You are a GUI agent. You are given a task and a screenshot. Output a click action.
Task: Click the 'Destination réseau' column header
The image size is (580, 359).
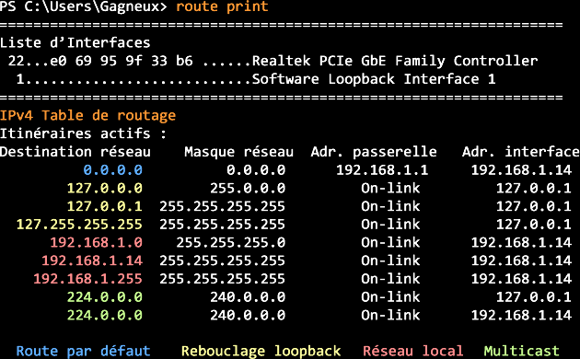(75, 152)
